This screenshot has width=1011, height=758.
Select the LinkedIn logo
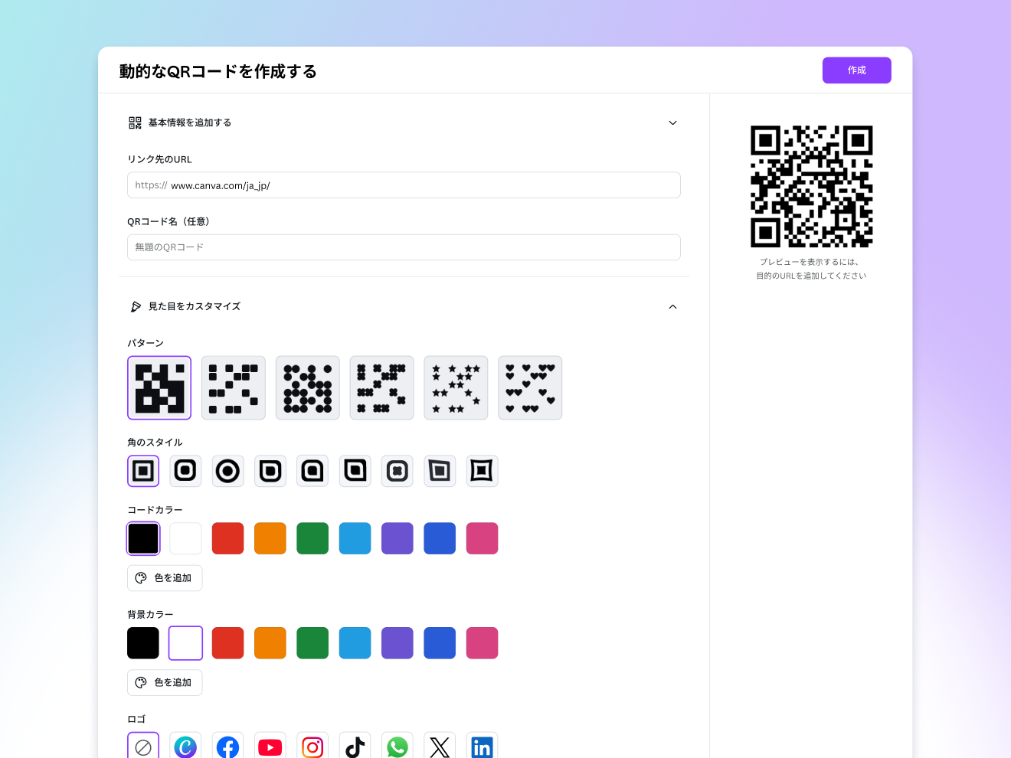482,747
